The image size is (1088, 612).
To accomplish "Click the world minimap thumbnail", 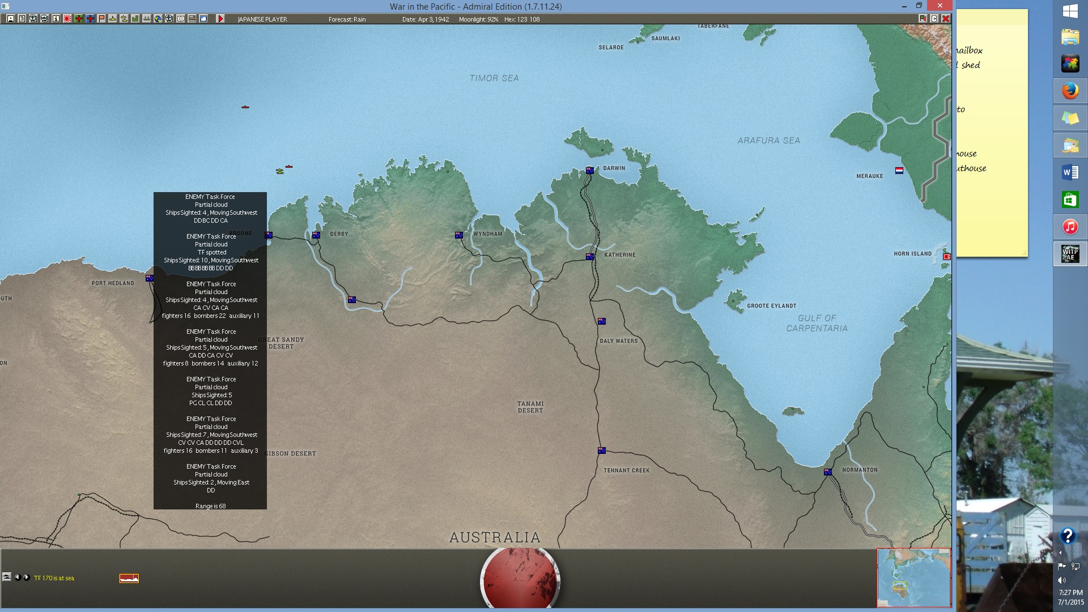I will tap(913, 577).
